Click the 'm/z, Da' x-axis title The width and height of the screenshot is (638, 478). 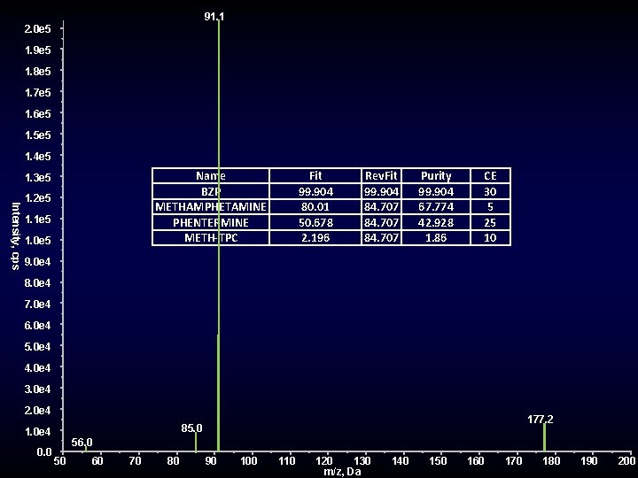click(342, 472)
